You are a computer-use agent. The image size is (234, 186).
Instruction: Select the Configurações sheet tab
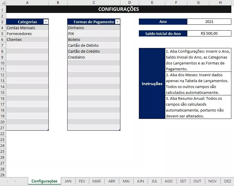pos(44,181)
